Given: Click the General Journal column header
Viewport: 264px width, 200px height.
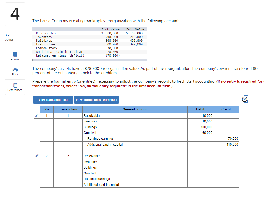Looking at the screenshot, I should 135,109.
